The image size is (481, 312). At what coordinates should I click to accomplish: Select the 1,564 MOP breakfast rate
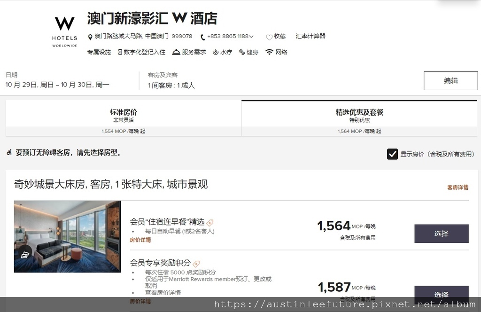(x=442, y=234)
